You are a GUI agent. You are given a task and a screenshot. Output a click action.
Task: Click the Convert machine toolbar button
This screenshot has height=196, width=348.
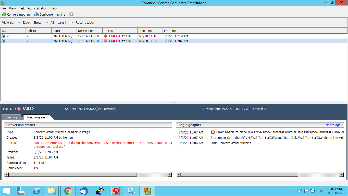point(16,14)
